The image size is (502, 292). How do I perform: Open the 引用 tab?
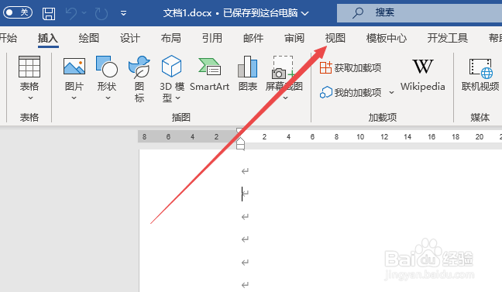[x=212, y=38]
